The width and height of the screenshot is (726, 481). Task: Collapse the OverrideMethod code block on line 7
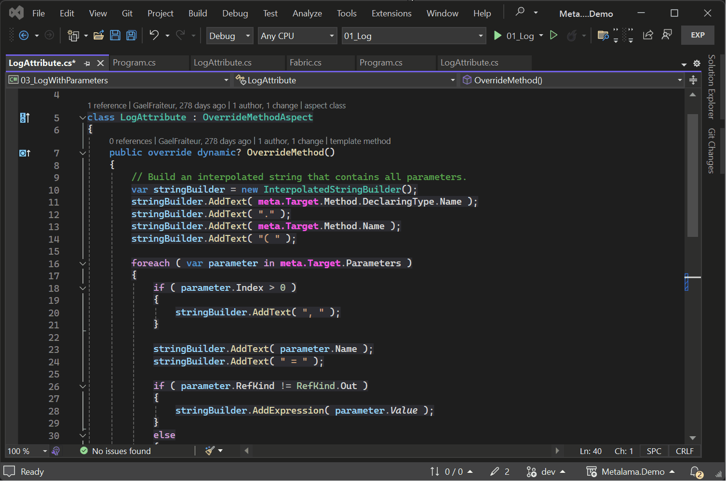pyautogui.click(x=83, y=153)
